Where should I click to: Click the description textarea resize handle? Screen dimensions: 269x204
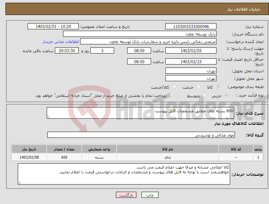tap(49, 117)
